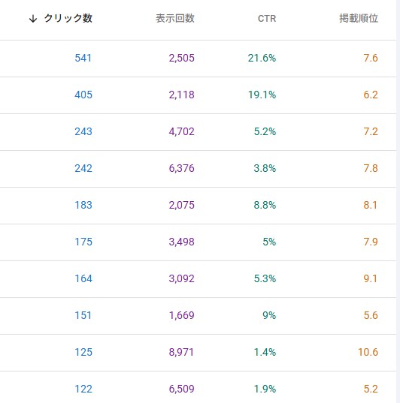Select position value 10.6
The width and height of the screenshot is (400, 403).
pyautogui.click(x=368, y=352)
